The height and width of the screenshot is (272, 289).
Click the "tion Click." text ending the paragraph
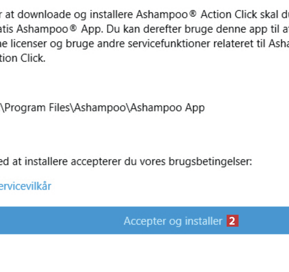22,58
